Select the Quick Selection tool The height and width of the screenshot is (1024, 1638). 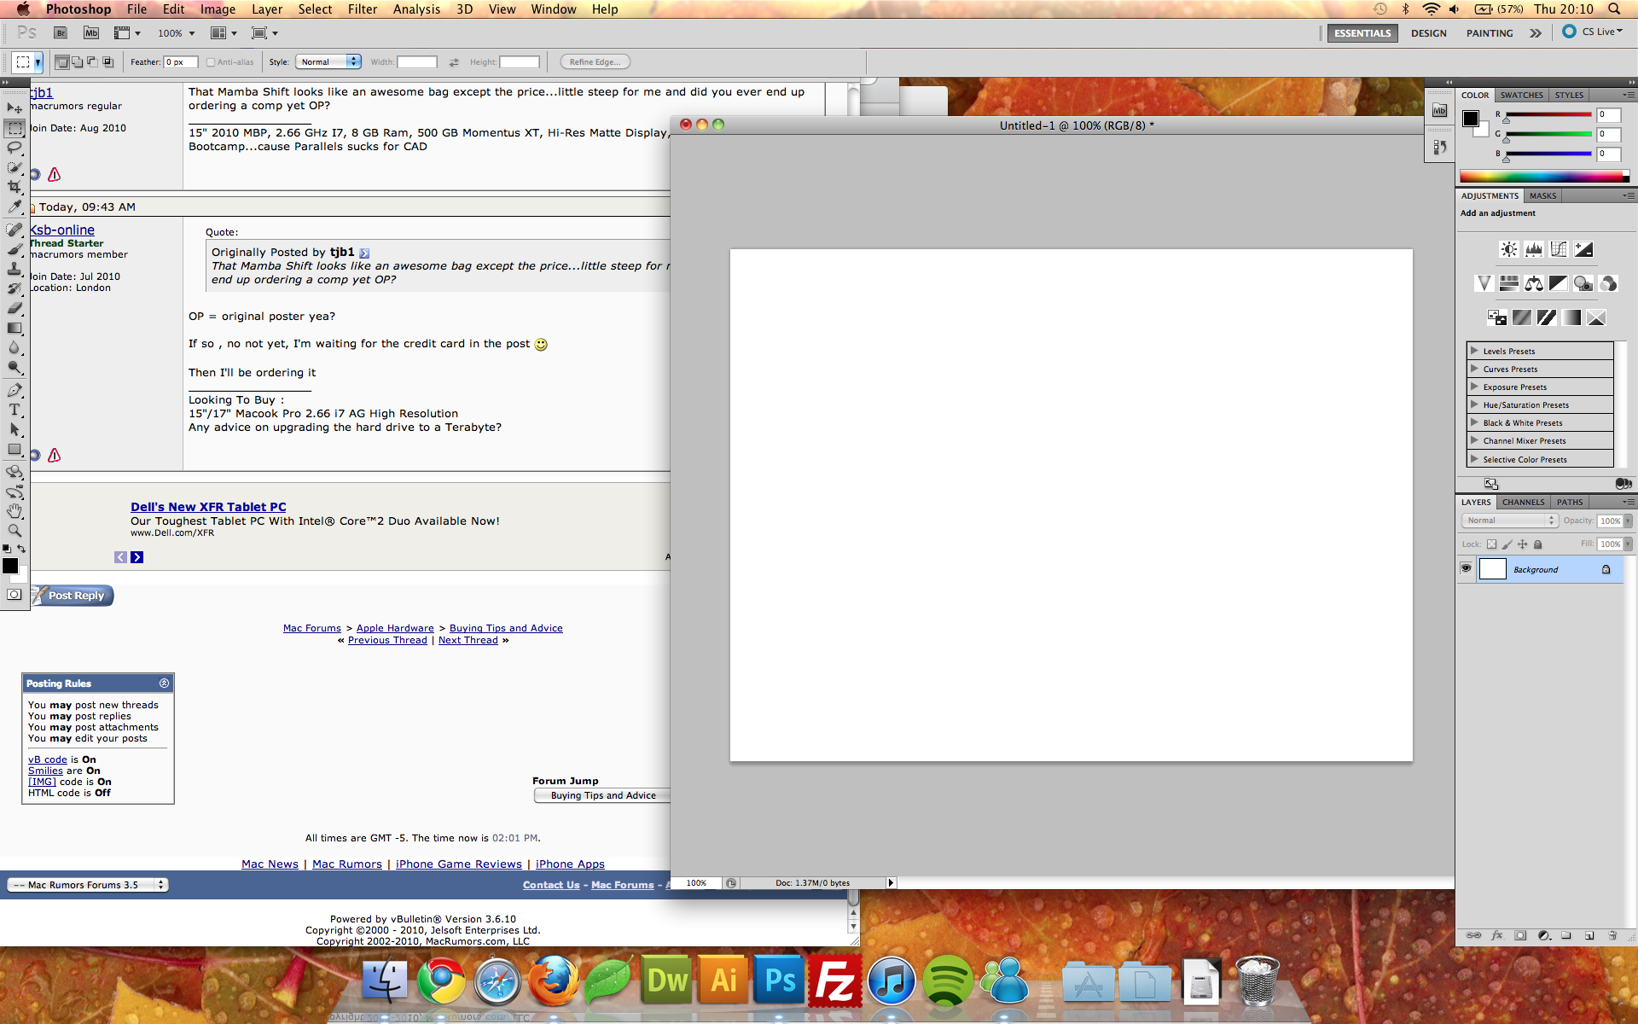click(15, 167)
